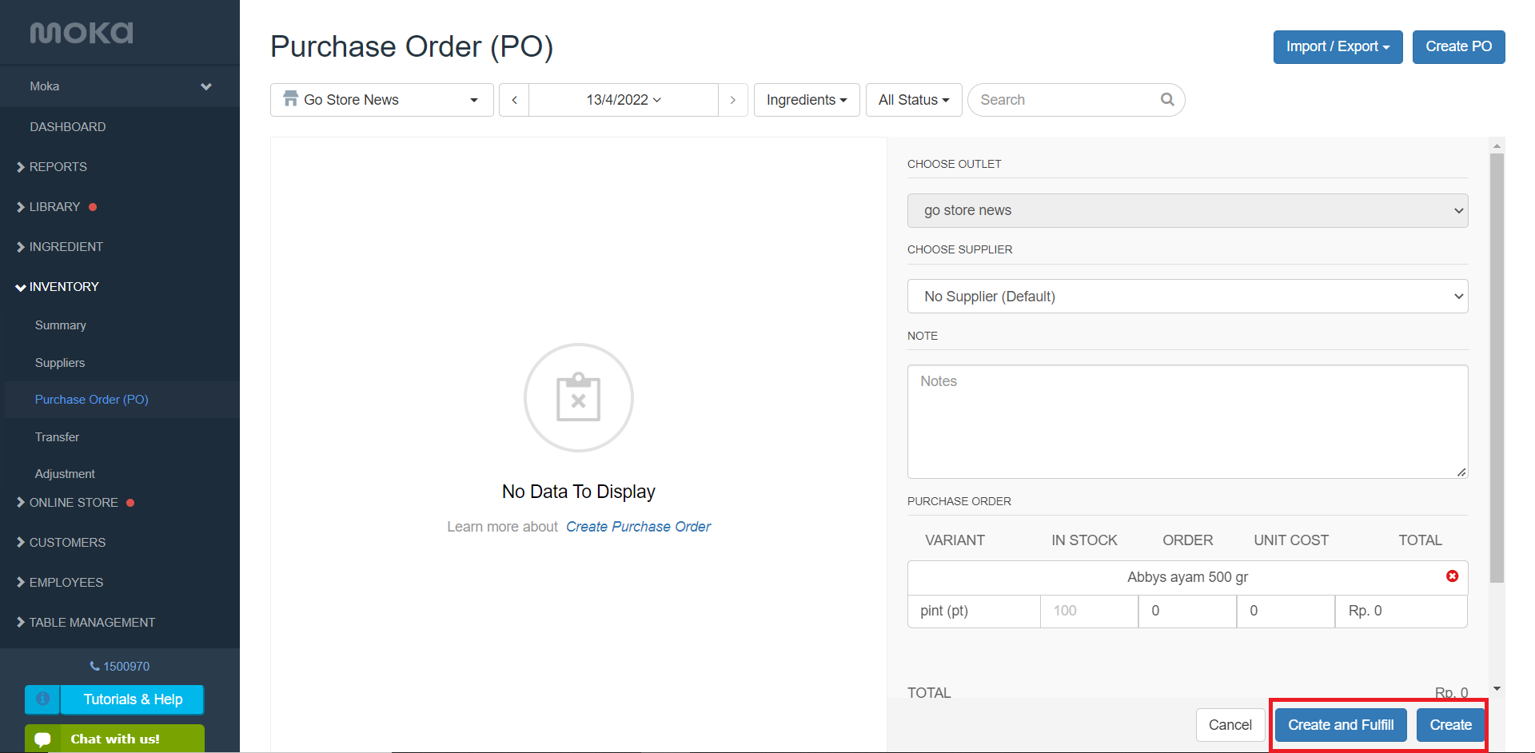This screenshot has width=1535, height=753.
Task: Click the previous-day arrow icon
Action: pos(513,99)
